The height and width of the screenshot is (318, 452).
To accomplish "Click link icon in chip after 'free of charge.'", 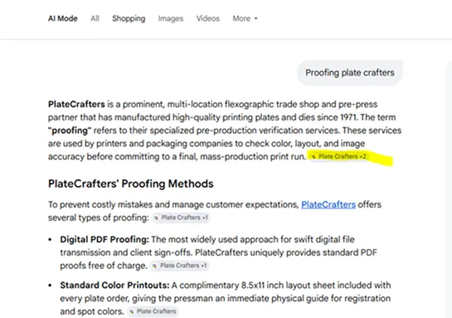I will click(155, 266).
